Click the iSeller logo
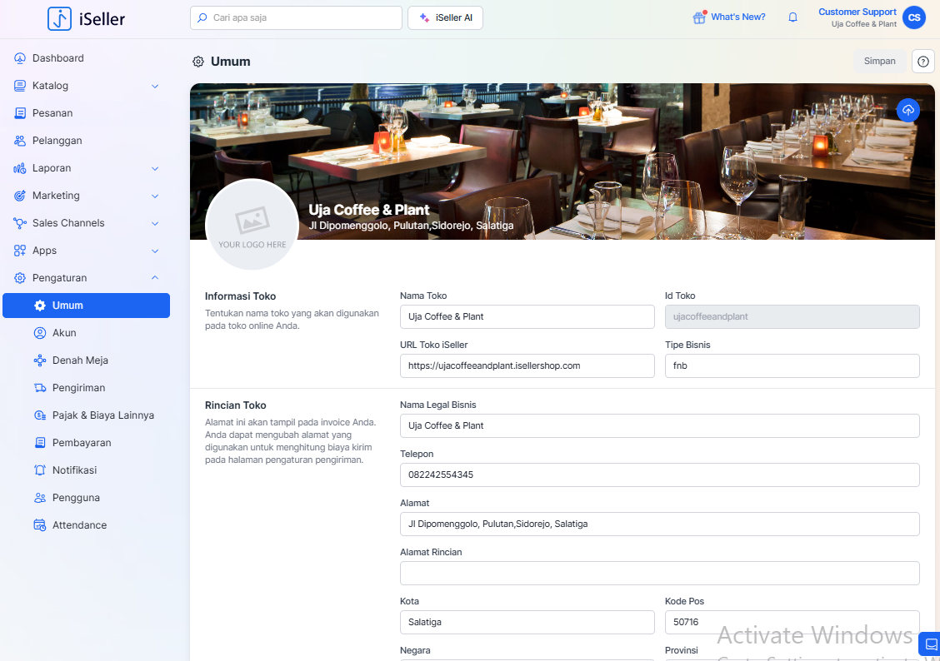This screenshot has width=940, height=661. [87, 18]
